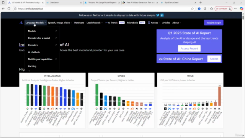245x138 pixels.
Task: Click the SPEED chart title
Action: coord(121,76)
